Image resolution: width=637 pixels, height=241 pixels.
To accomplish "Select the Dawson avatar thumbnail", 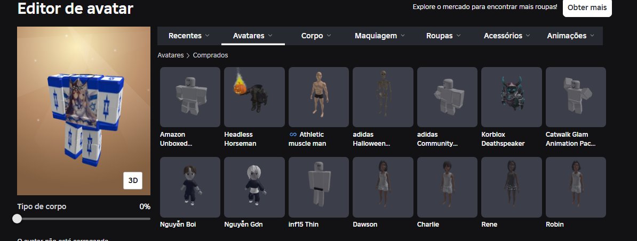I will coord(383,187).
